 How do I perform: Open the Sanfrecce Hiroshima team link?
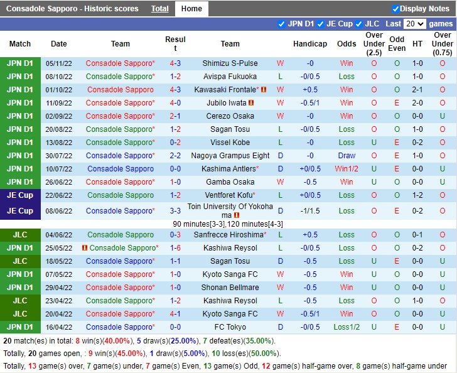[228, 235]
